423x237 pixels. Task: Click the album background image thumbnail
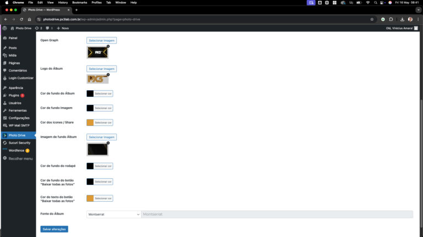[97, 150]
